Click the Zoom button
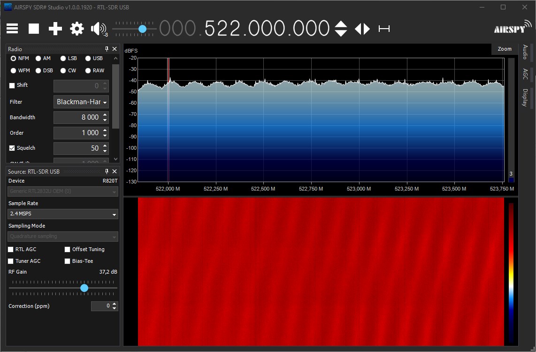This screenshot has height=352, width=536. point(505,49)
